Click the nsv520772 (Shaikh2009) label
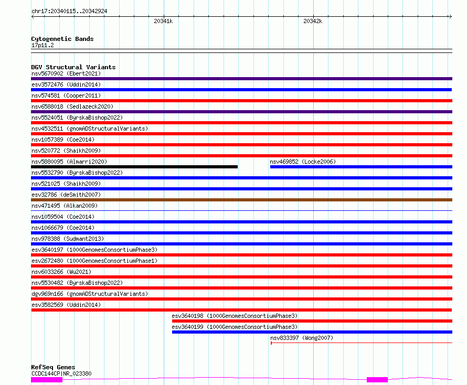467x385 pixels. click(x=66, y=151)
